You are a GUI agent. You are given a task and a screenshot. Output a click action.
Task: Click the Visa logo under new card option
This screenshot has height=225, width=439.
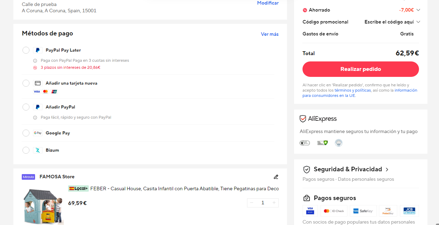(37, 92)
